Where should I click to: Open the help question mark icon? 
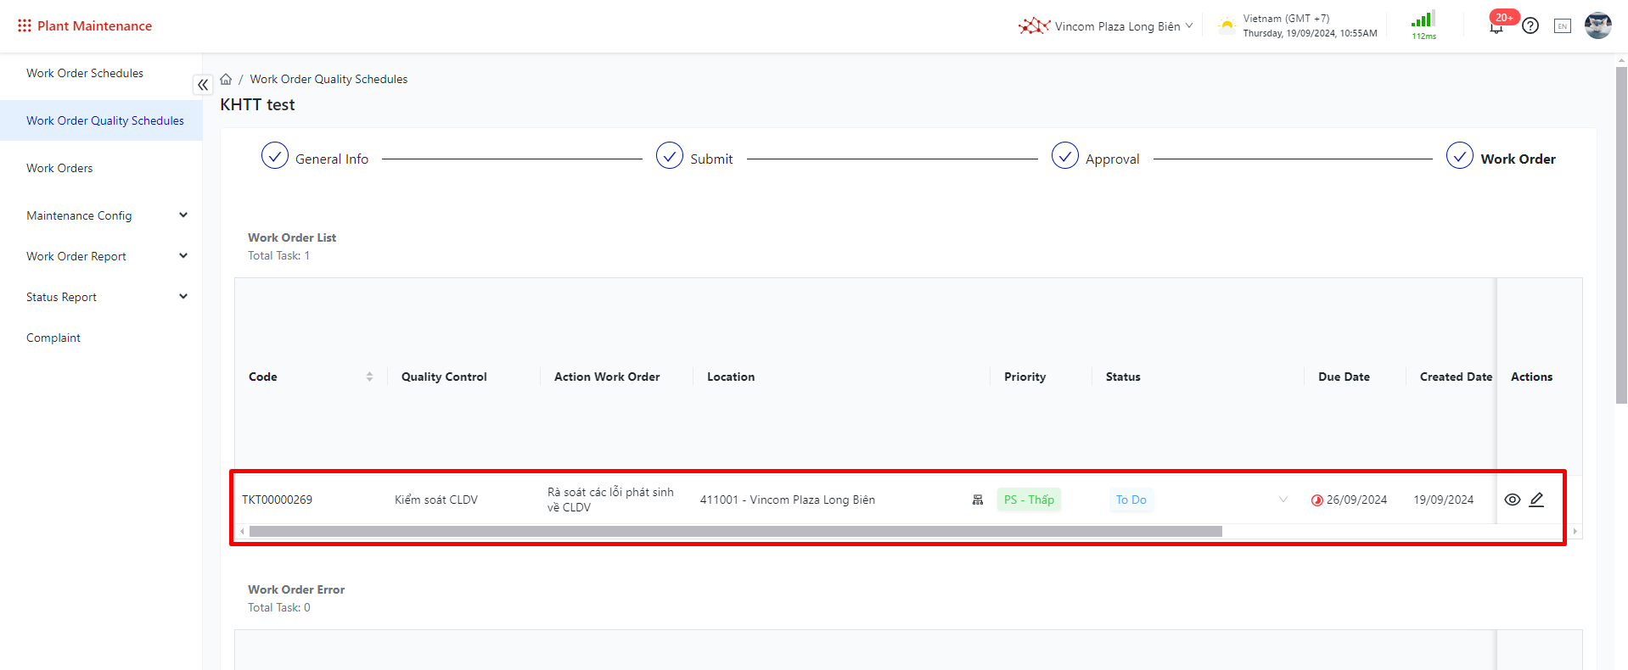pyautogui.click(x=1530, y=26)
